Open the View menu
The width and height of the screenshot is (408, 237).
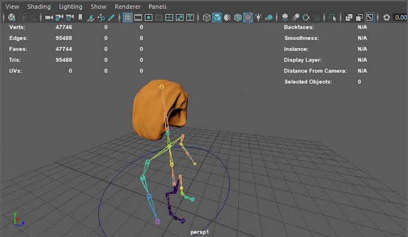12,7
